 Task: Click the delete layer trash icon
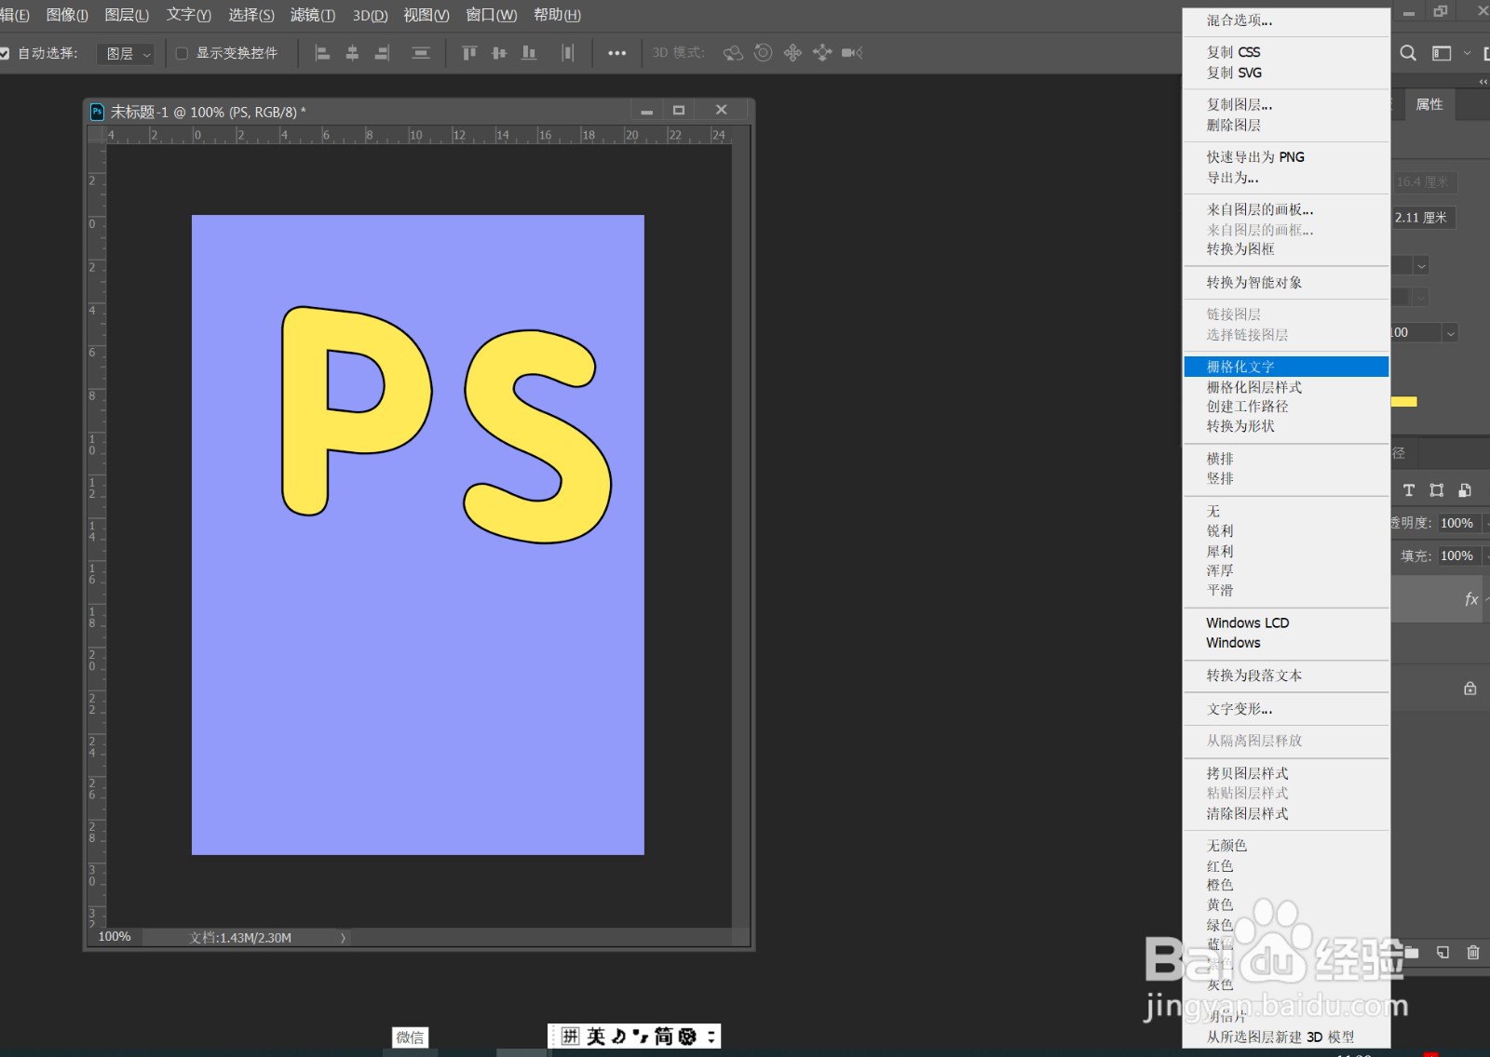click(x=1472, y=952)
